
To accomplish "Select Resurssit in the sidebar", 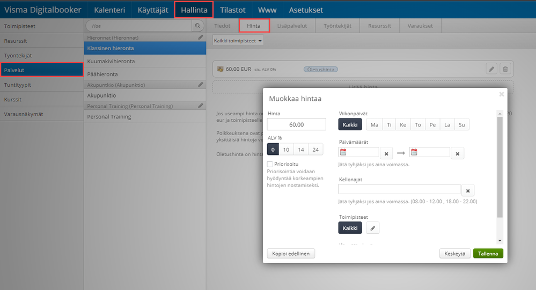I will 42,41.
